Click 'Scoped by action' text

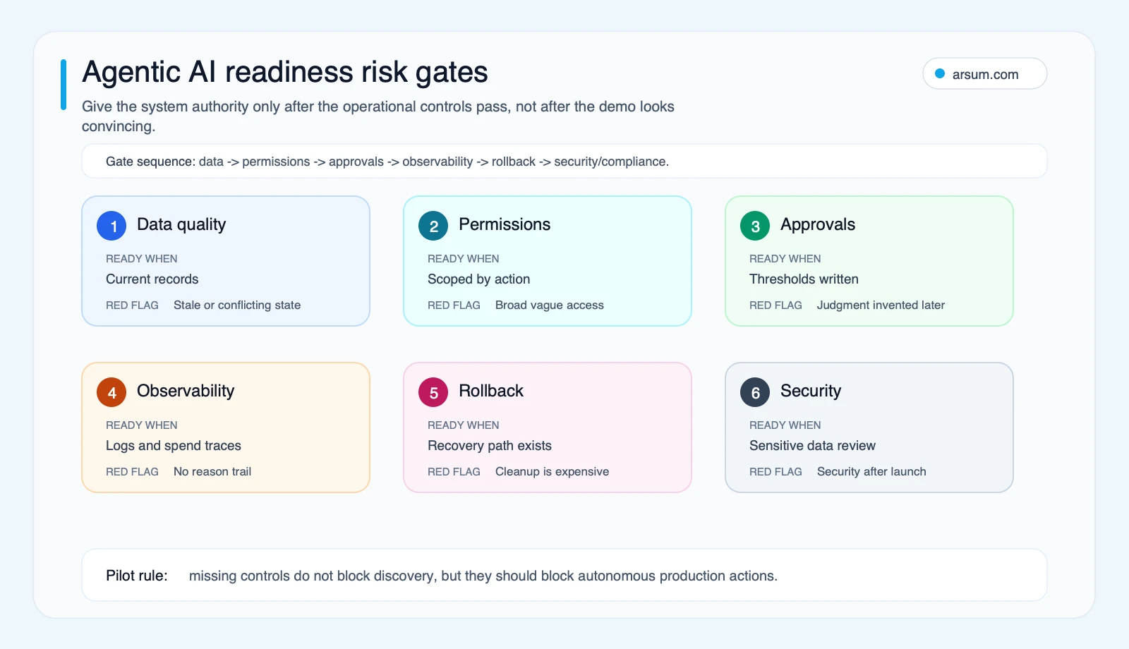[478, 279]
